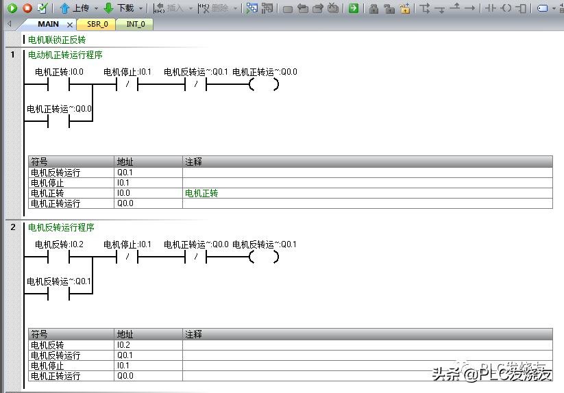Click the Upload (上传) button
The image size is (564, 393).
point(74,8)
